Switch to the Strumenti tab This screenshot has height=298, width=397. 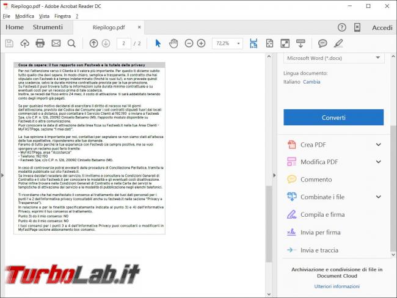48,27
